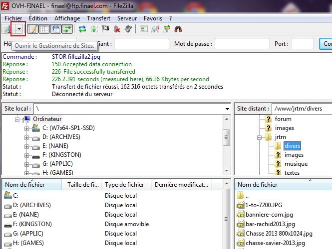Refresh the file and folder lists
This screenshot has height=249, width=332.
tap(82, 29)
